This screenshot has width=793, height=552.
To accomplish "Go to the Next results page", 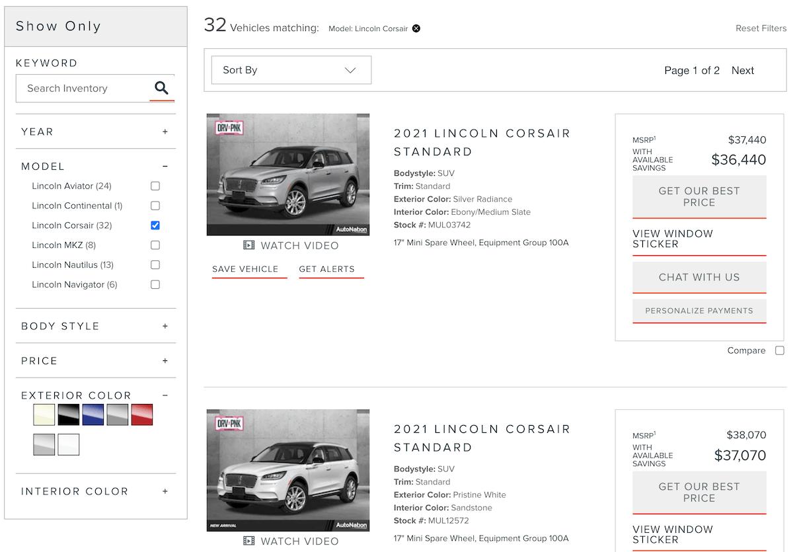I will pos(743,71).
